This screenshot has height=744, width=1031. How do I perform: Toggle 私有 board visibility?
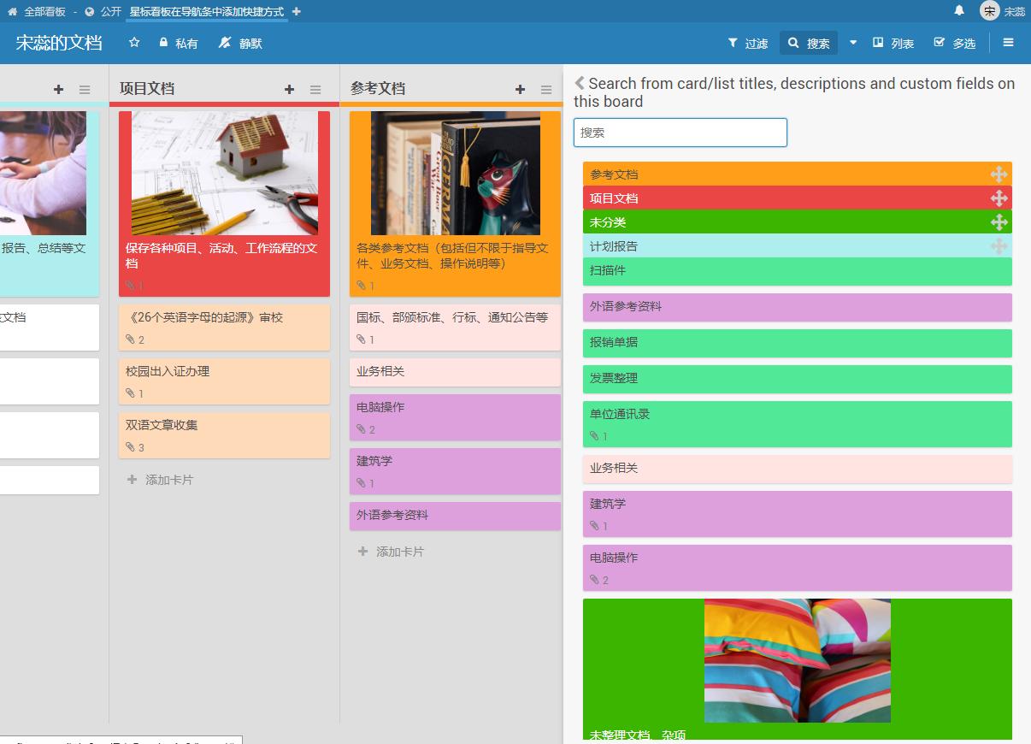tap(178, 43)
